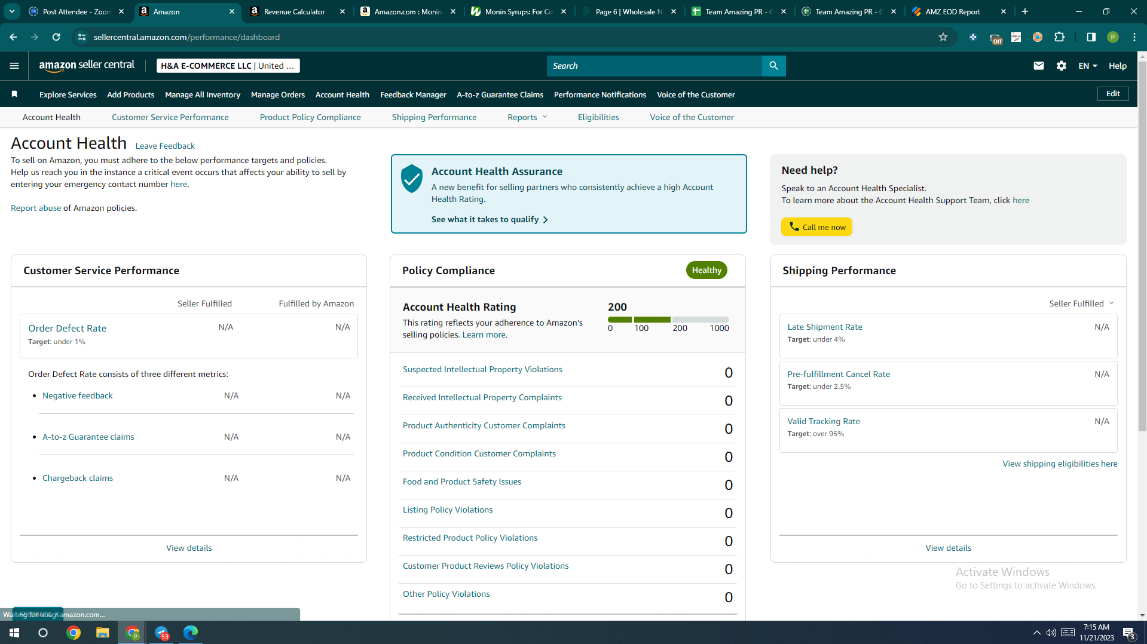Select Manage Orders in navigation
Image resolution: width=1147 pixels, height=644 pixels.
coord(278,94)
